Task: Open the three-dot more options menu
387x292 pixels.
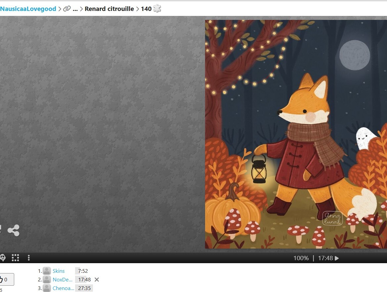Action: [x=29, y=258]
